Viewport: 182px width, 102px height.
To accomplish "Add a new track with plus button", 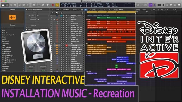I will coord(52,13).
